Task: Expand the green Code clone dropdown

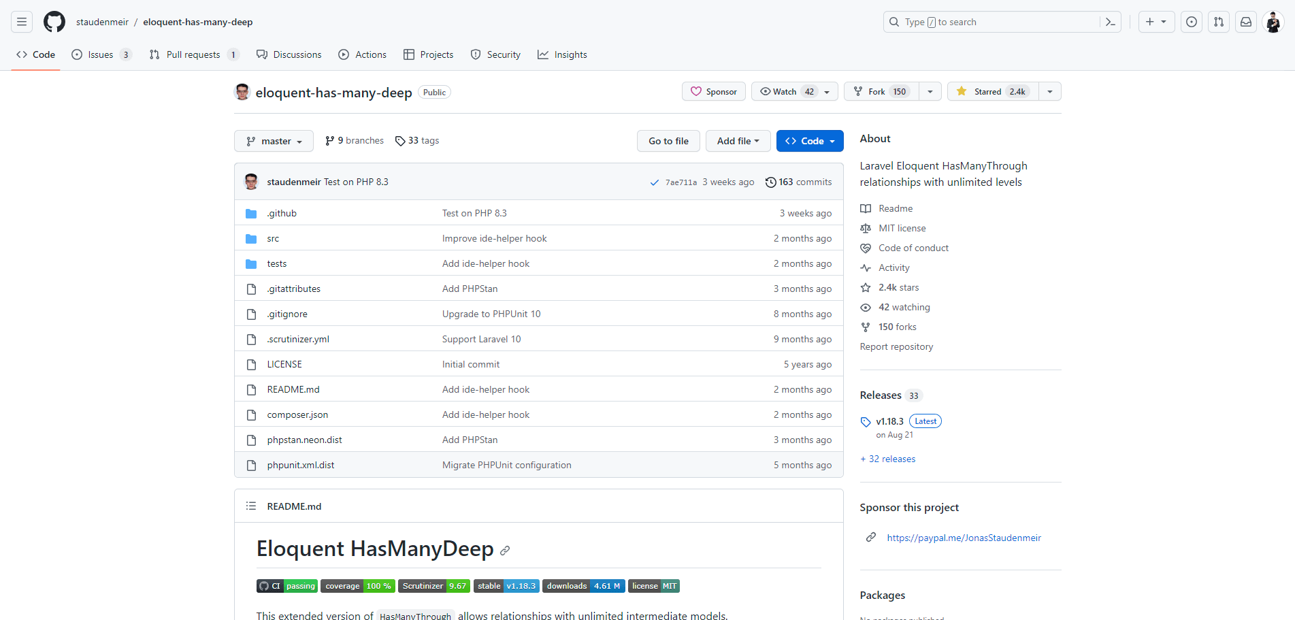Action: pyautogui.click(x=810, y=141)
